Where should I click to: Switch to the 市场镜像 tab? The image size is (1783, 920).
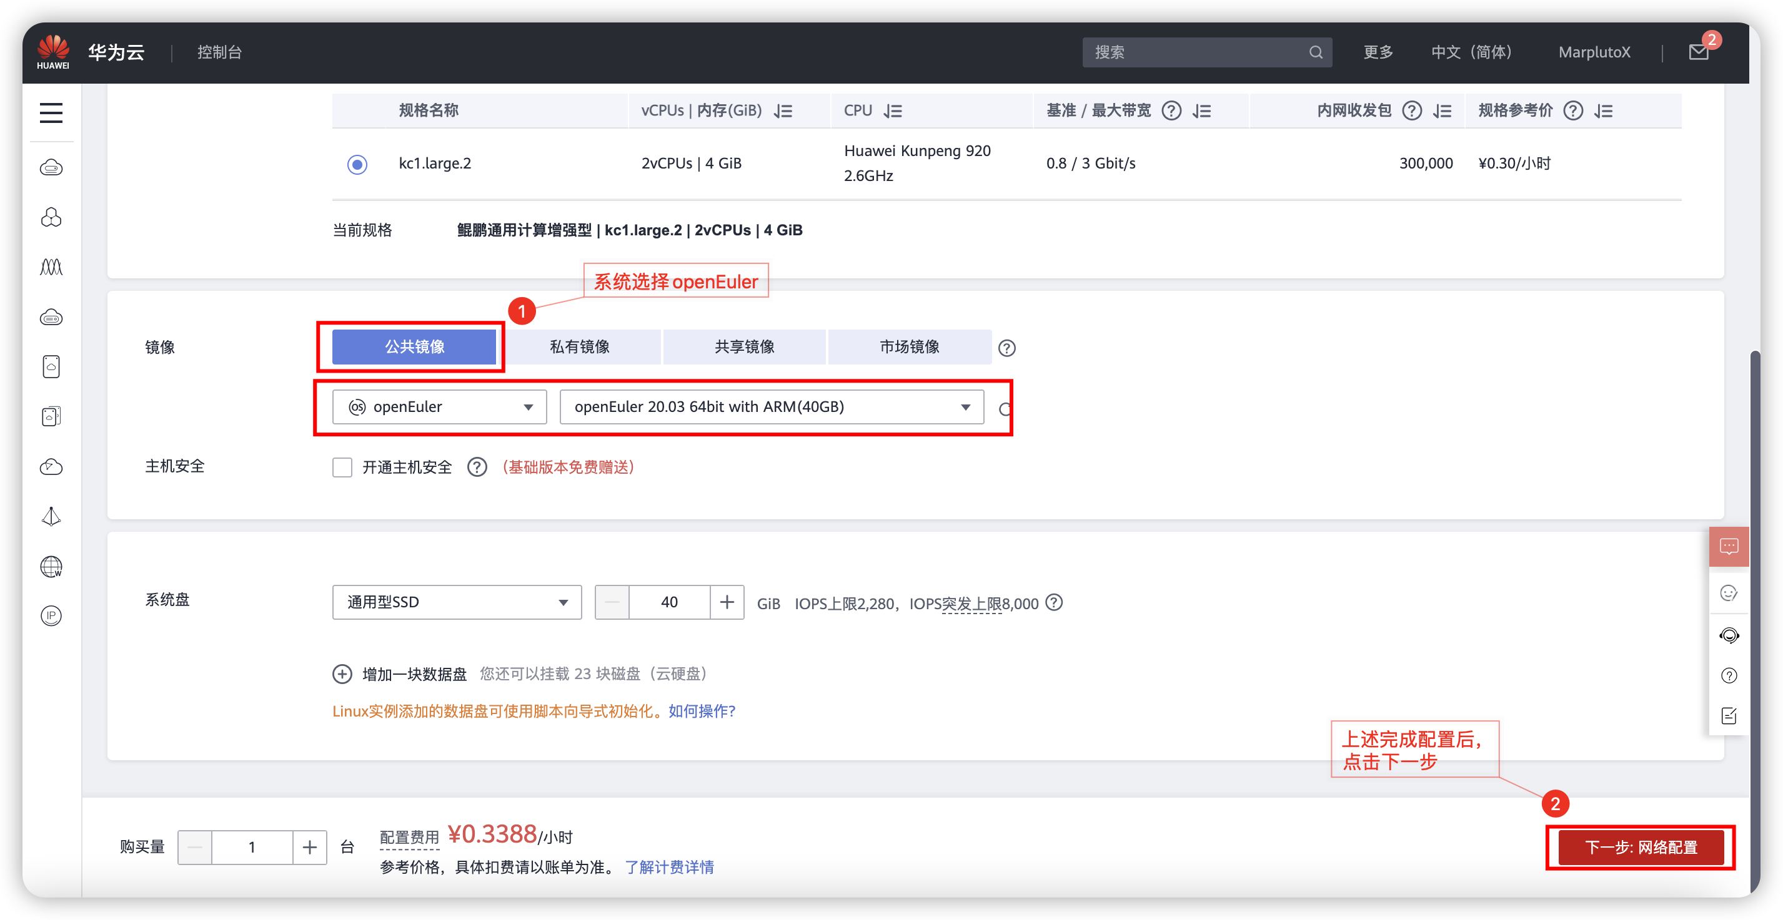pyautogui.click(x=909, y=347)
